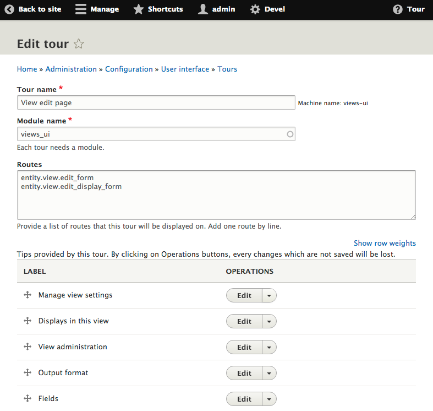
Task: Click into the Routes text area
Action: 217,195
